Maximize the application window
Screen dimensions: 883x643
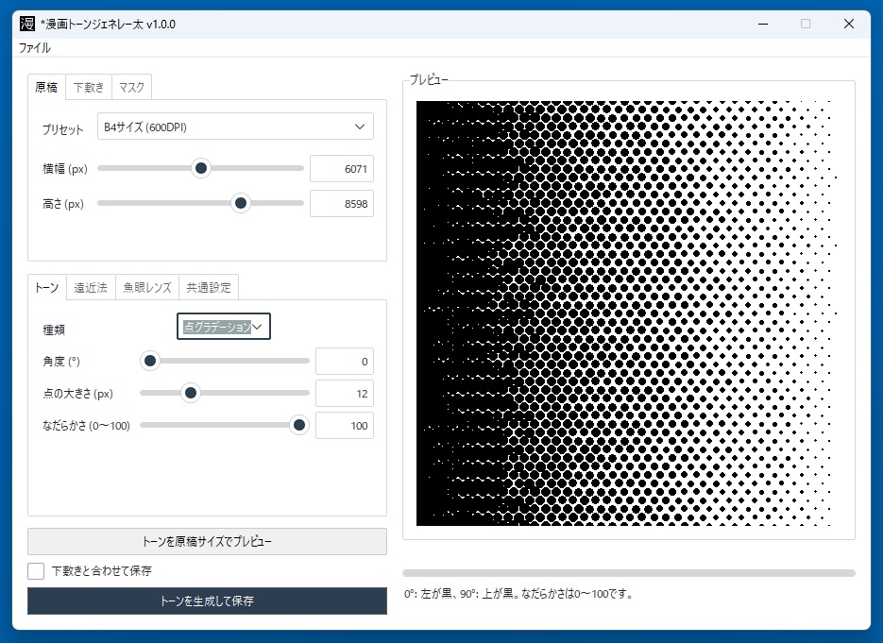click(806, 24)
